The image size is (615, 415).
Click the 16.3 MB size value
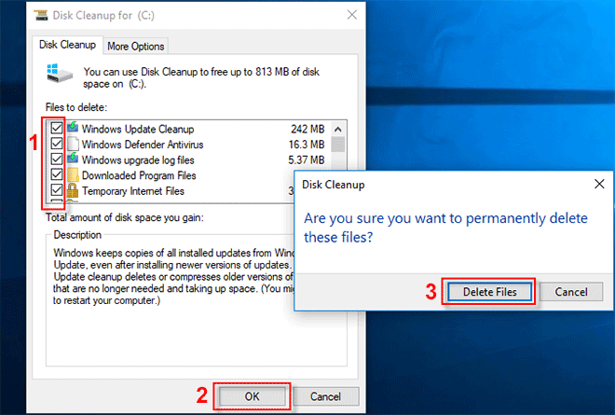pyautogui.click(x=307, y=145)
